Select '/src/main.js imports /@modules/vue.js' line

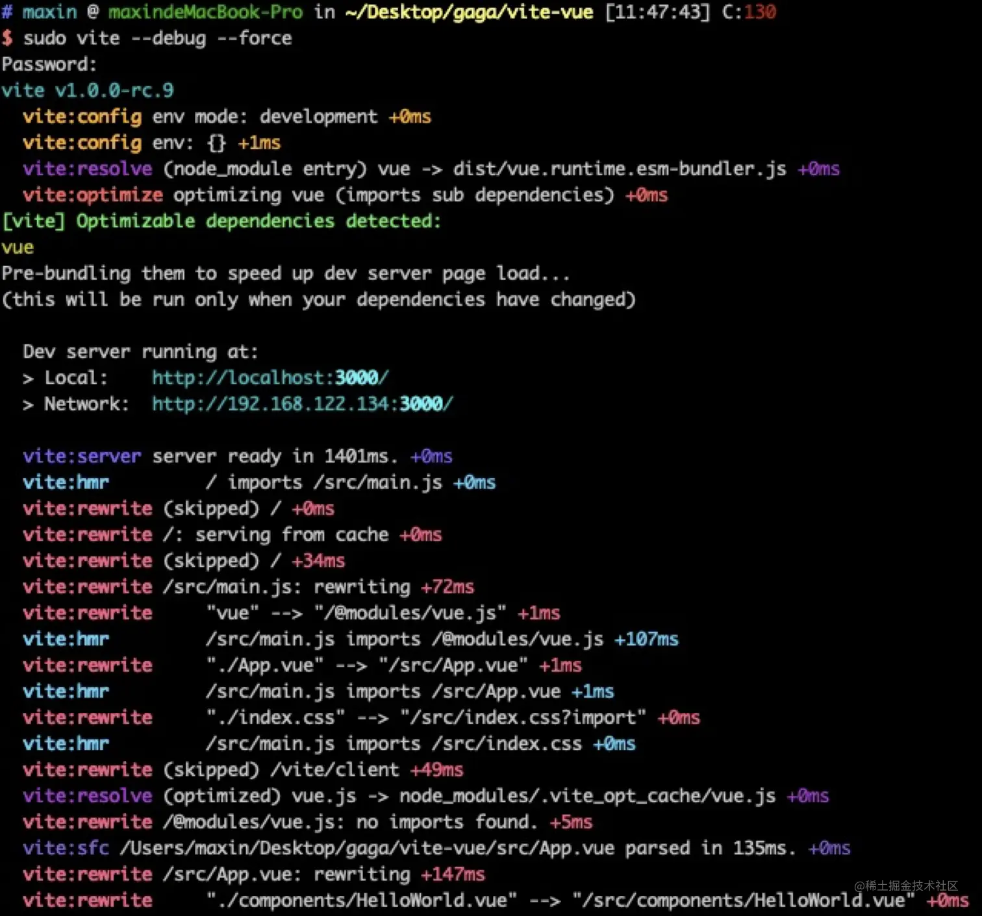[x=351, y=639]
